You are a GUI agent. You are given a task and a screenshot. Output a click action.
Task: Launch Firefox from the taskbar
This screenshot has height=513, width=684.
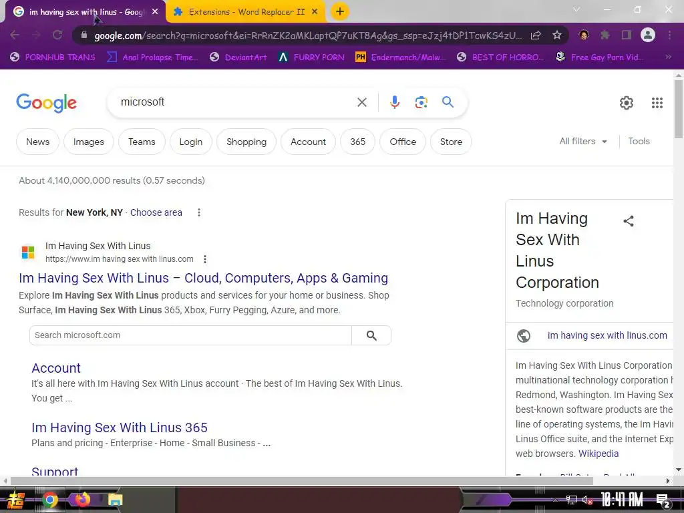click(82, 499)
